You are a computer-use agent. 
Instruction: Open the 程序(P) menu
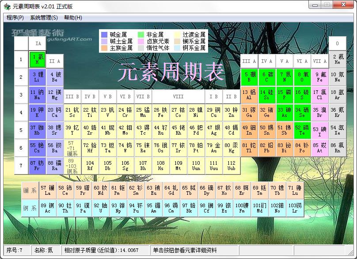15,18
